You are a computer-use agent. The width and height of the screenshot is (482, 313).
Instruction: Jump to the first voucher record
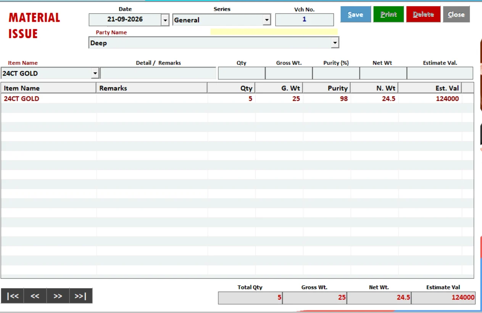pos(12,296)
